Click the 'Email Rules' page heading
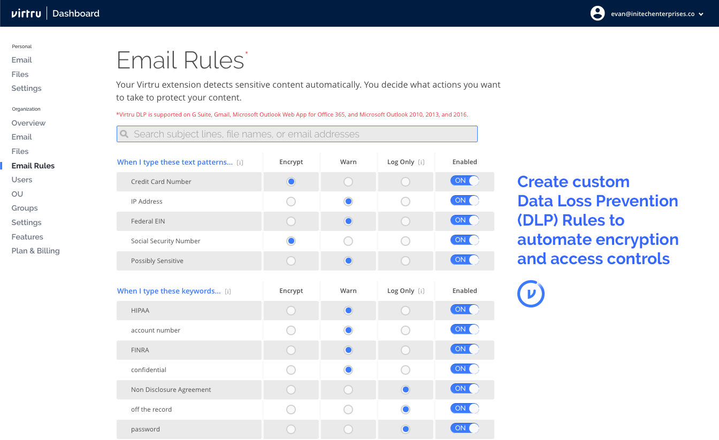This screenshot has height=440, width=719. pyautogui.click(x=180, y=60)
